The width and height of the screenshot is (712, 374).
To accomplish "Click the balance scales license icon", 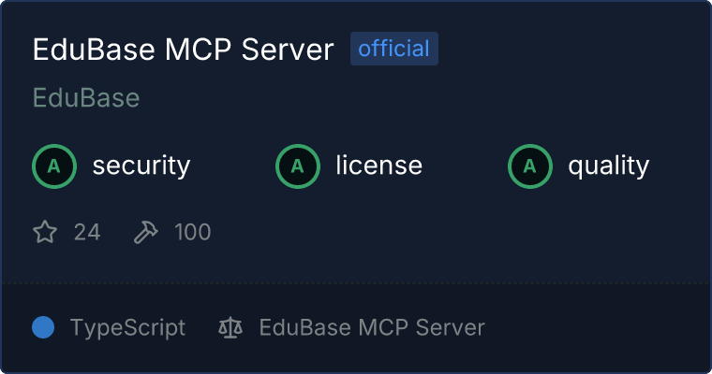I will (230, 328).
